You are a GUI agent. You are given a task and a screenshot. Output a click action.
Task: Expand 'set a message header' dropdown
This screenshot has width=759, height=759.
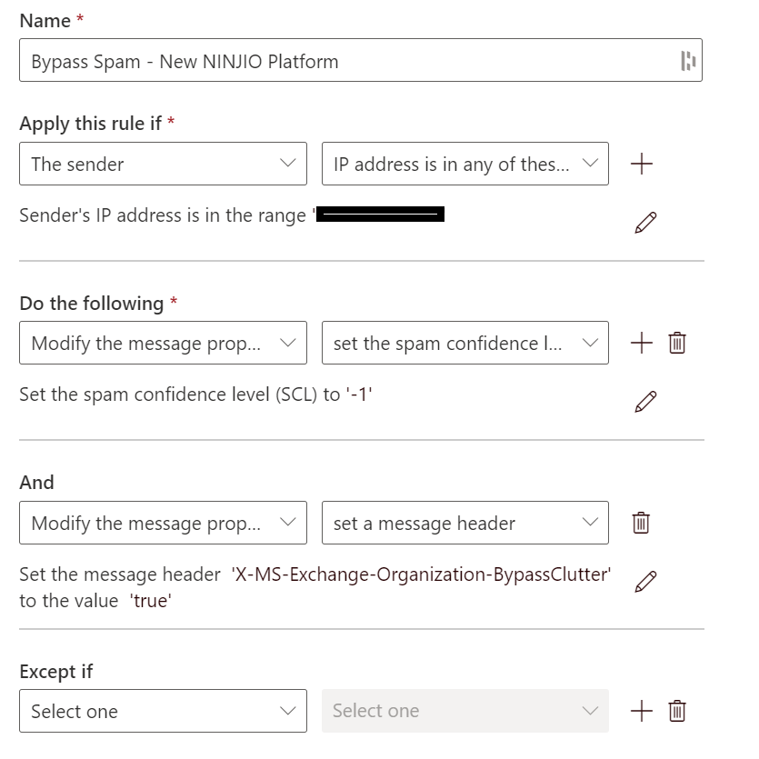coord(464,523)
